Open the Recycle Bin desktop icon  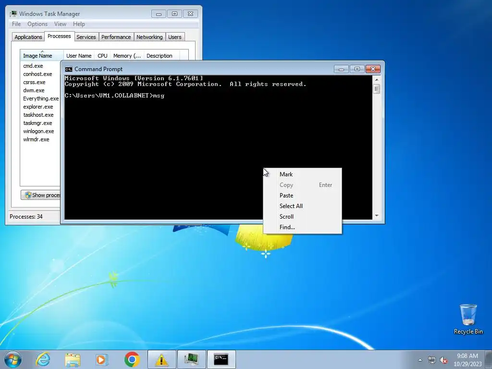468,319
